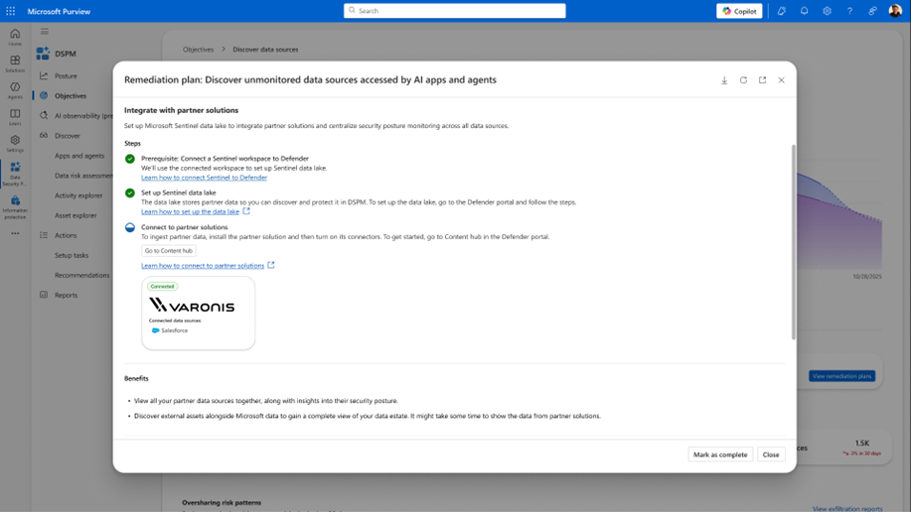Open Asset explorer nav item
The width and height of the screenshot is (911, 512).
tap(76, 215)
